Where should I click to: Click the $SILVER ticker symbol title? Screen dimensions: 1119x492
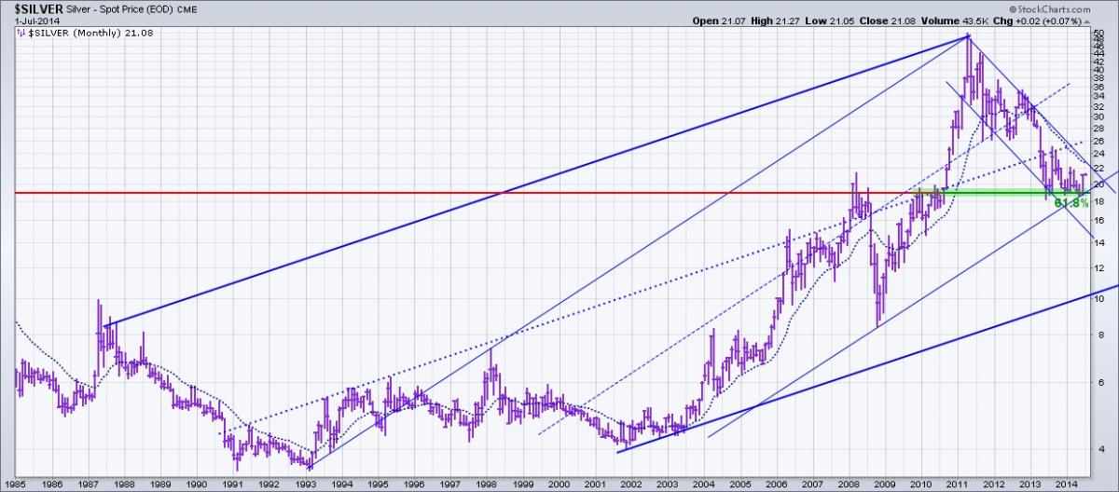[x=38, y=7]
